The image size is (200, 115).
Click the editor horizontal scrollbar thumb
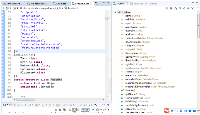coord(26,100)
